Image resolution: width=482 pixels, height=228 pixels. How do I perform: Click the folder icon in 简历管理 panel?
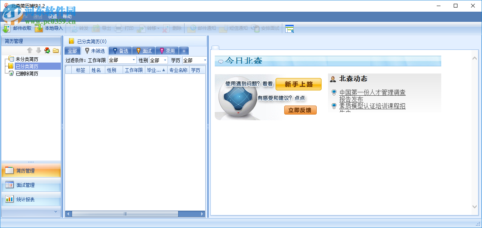tap(56, 50)
